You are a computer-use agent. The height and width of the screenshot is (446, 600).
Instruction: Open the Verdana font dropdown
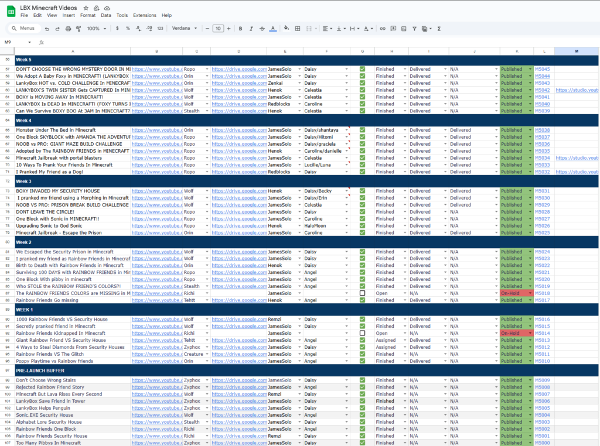click(185, 28)
